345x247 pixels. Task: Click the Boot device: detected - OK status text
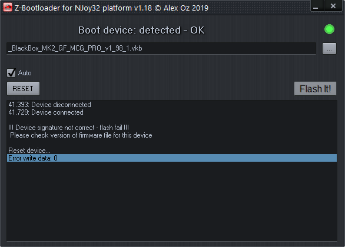tap(141, 30)
